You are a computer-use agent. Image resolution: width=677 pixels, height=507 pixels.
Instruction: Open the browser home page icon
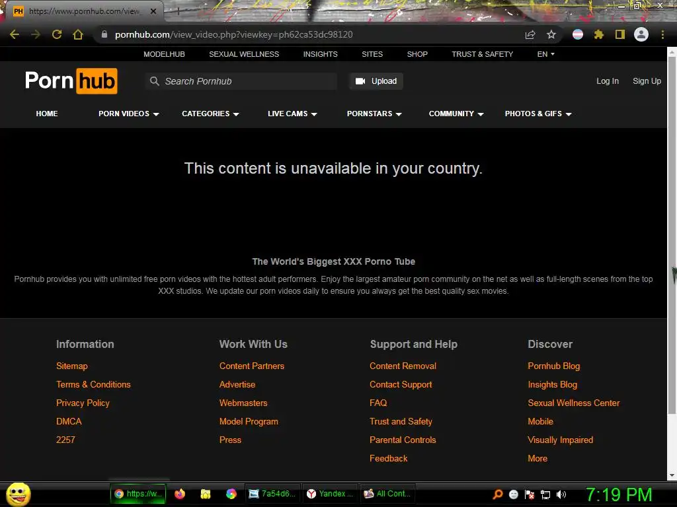click(78, 34)
